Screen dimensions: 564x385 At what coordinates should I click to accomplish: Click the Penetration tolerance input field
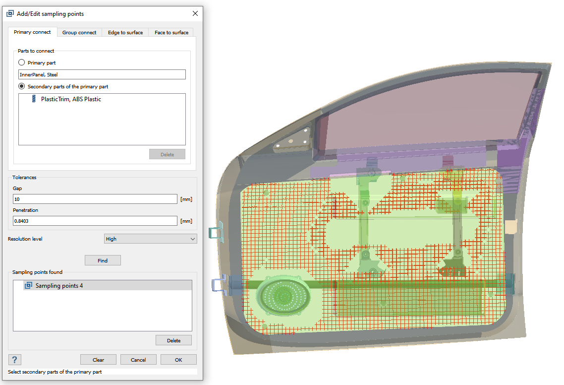click(95, 221)
